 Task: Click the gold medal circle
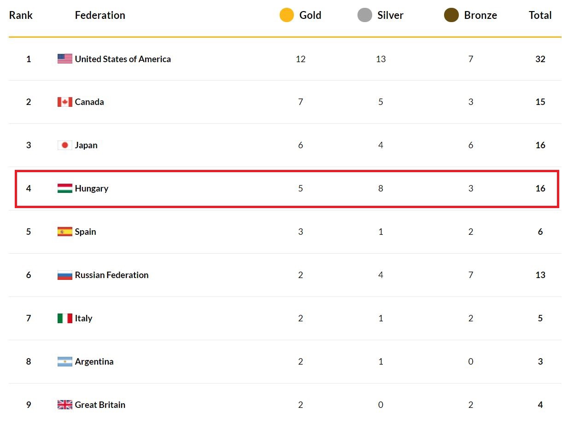(287, 15)
